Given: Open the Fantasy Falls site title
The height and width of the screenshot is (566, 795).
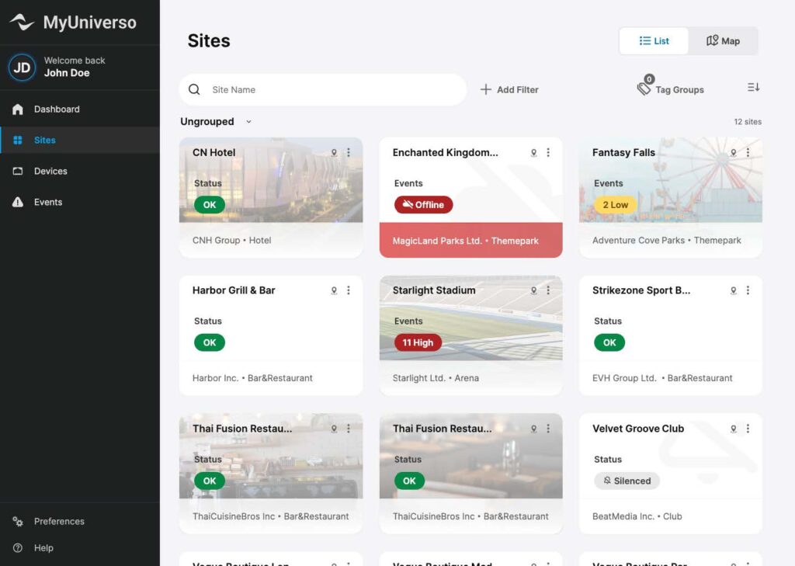Looking at the screenshot, I should (623, 153).
